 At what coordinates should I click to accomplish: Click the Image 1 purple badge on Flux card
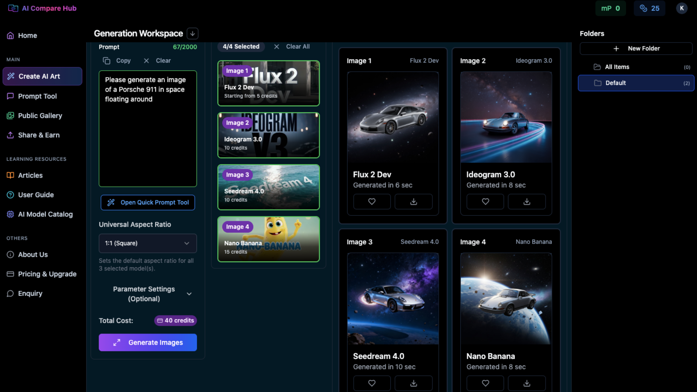[237, 71]
